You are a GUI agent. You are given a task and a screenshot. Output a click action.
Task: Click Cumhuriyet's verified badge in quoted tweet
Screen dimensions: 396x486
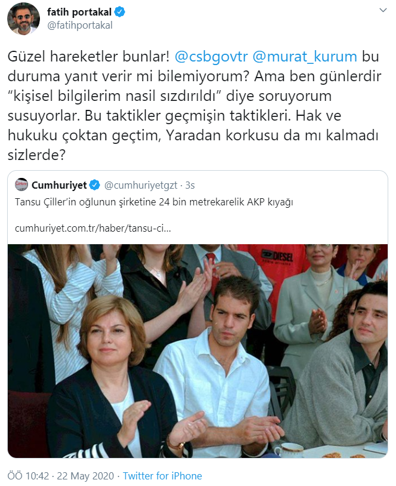click(x=95, y=185)
